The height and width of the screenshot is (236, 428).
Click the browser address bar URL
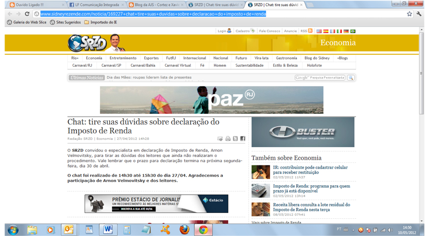pyautogui.click(x=153, y=14)
